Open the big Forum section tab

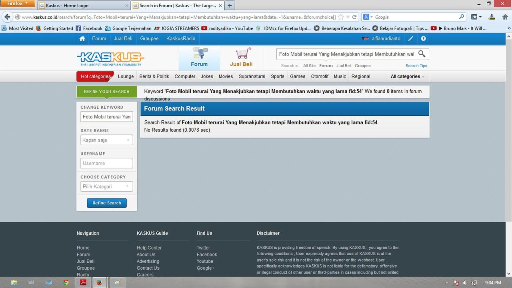tap(199, 58)
